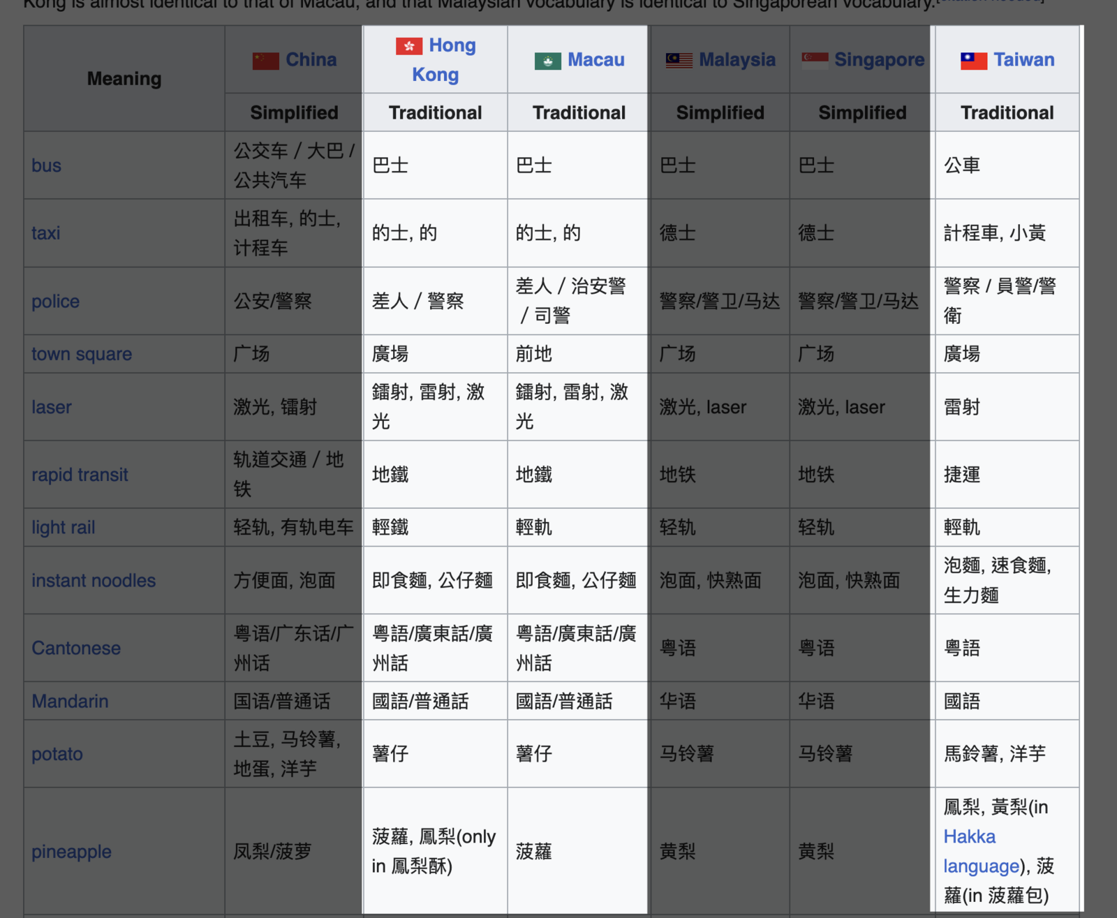Follow the taxi link in Meaning column
The width and height of the screenshot is (1117, 918).
pos(46,233)
